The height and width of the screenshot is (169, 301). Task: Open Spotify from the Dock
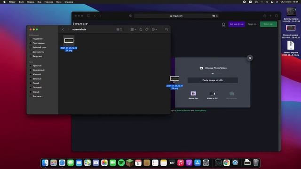click(x=121, y=163)
